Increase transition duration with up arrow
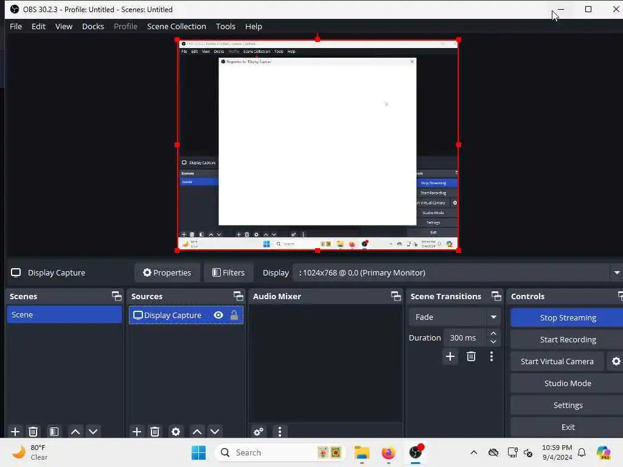The height and width of the screenshot is (467, 623). click(x=493, y=334)
